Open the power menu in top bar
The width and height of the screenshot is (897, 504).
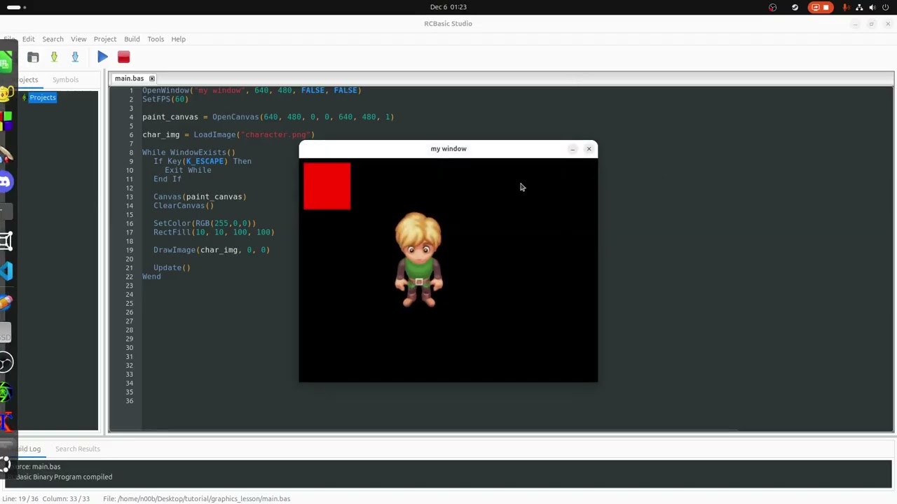(x=886, y=7)
